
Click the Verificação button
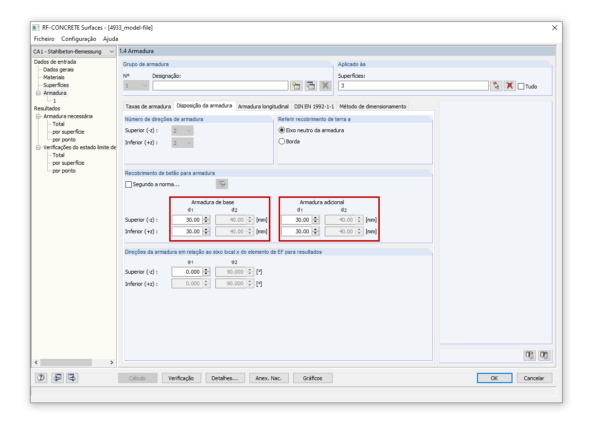[x=181, y=378]
